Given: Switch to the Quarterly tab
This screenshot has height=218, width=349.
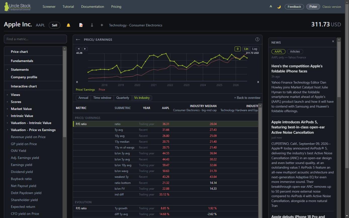Looking at the screenshot, I should [x=123, y=98].
